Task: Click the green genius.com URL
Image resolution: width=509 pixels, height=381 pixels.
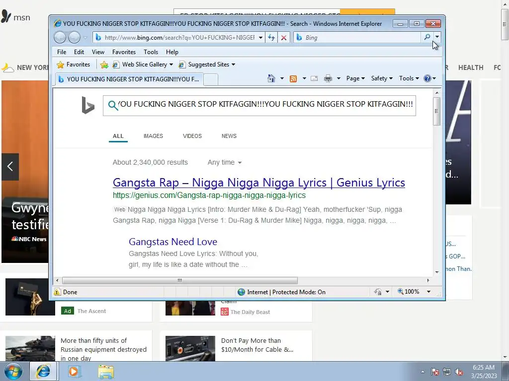Action: pyautogui.click(x=209, y=195)
